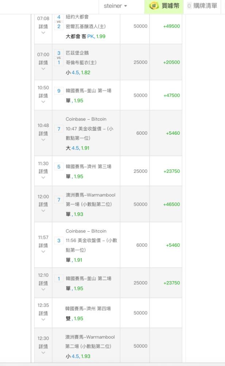Open the 購牌清單 cart tab
This screenshot has height=366, width=225.
tap(202, 7)
